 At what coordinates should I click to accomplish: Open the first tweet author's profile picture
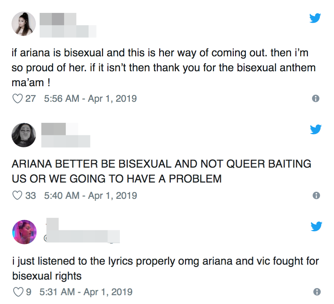point(24,24)
